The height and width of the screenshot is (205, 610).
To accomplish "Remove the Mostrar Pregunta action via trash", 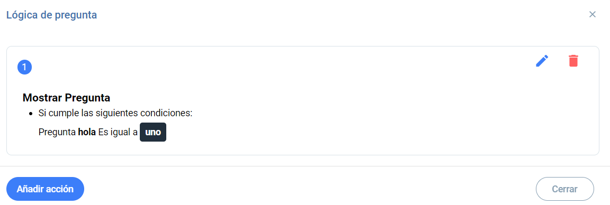I will point(573,61).
